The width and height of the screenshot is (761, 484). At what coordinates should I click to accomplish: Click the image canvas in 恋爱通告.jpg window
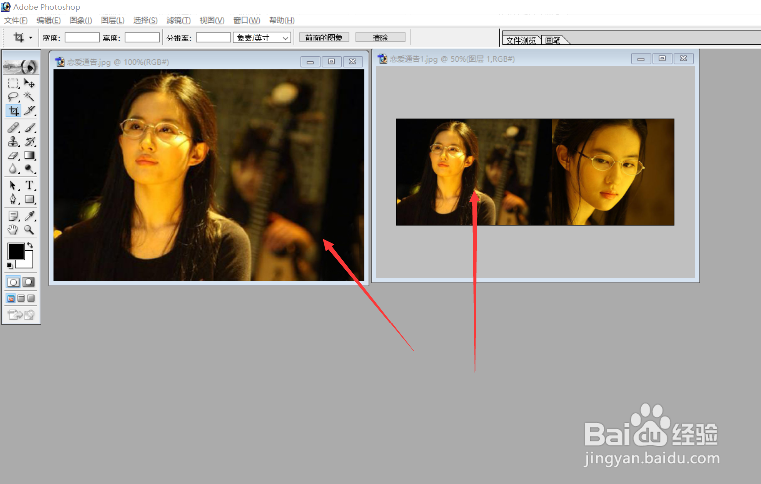(x=209, y=175)
